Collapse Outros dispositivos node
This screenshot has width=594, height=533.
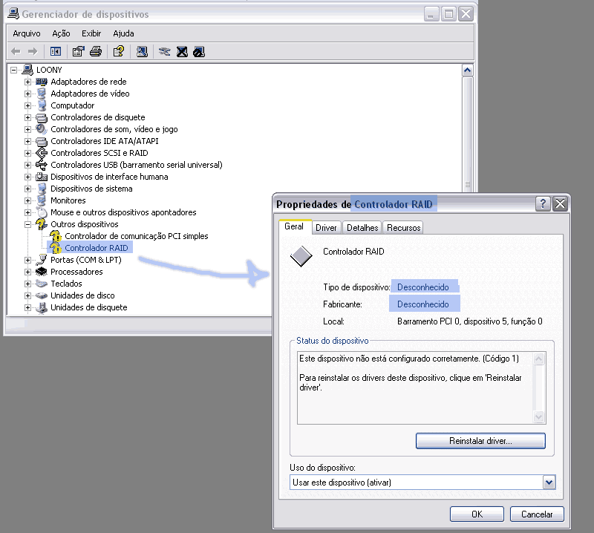click(27, 224)
